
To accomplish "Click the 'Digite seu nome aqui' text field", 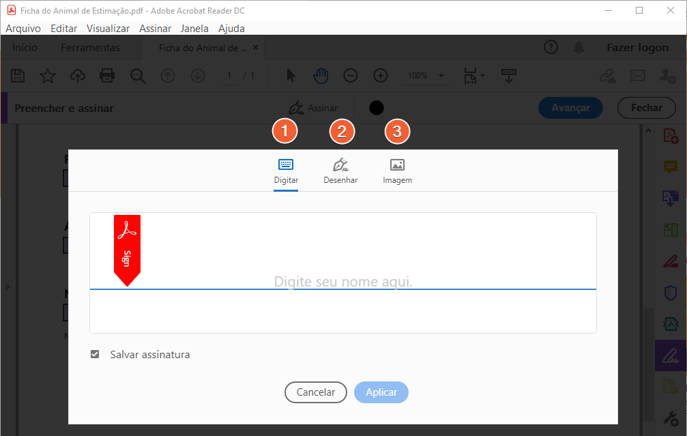I will tap(342, 281).
